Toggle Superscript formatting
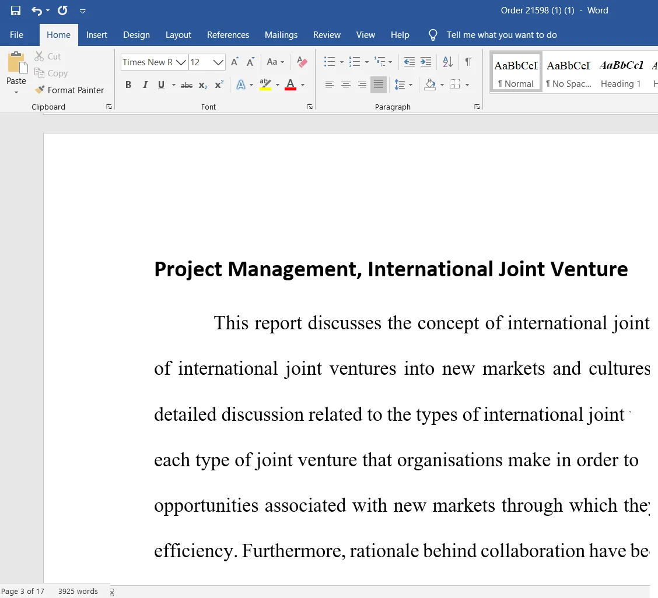658x598 pixels. [219, 85]
